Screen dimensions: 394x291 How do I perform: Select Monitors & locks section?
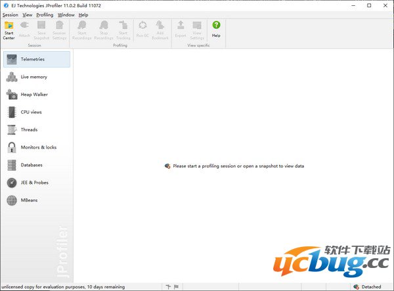click(37, 147)
